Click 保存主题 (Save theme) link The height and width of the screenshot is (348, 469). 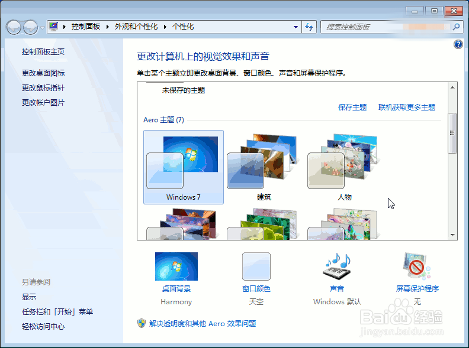click(352, 108)
